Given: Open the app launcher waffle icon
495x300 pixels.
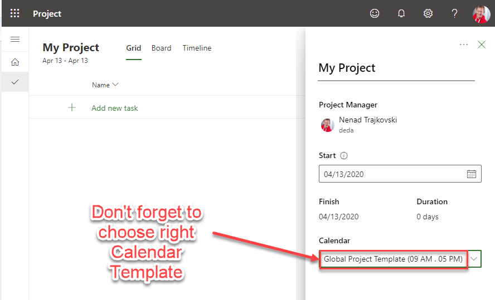Looking at the screenshot, I should point(15,13).
